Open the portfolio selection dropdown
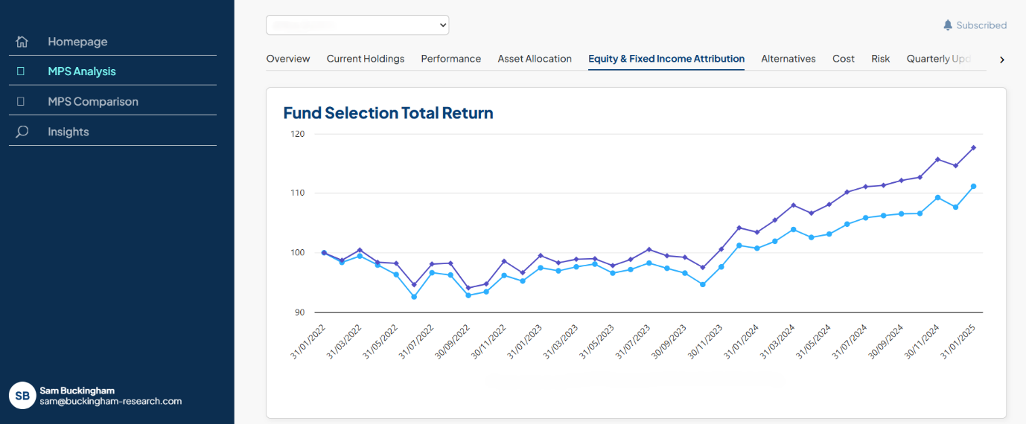This screenshot has width=1026, height=424. pos(357,25)
